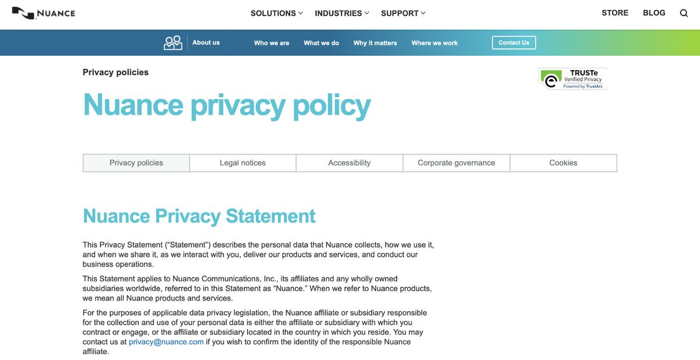Click the About us people icon
The height and width of the screenshot is (360, 700).
coord(173,43)
